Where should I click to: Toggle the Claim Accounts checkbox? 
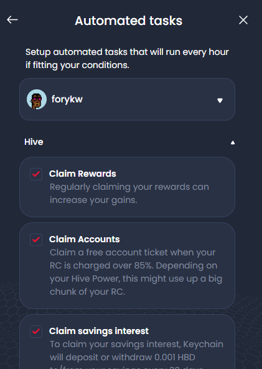36,240
